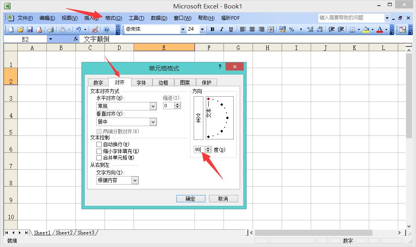Click the Increase Decimal icon
Screen dimensions: 416x247
pos(310,29)
